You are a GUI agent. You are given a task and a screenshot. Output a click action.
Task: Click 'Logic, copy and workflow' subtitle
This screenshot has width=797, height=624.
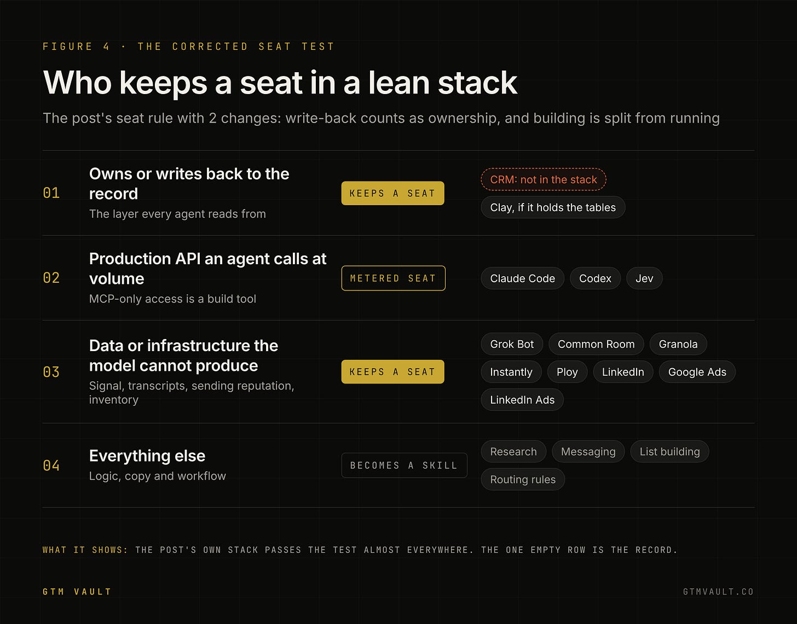tap(158, 476)
